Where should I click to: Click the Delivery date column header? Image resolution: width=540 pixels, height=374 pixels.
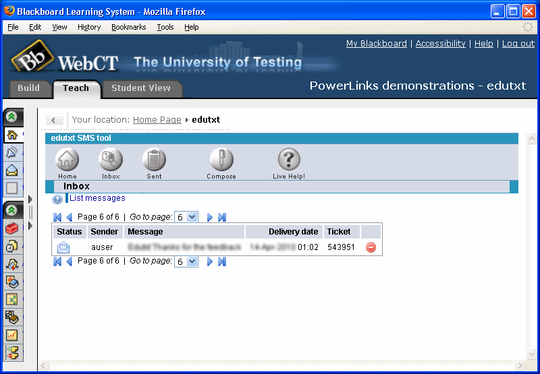284,232
